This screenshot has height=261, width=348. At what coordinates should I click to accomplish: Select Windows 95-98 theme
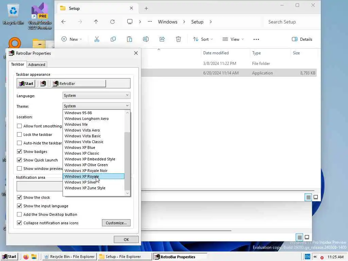coord(93,113)
